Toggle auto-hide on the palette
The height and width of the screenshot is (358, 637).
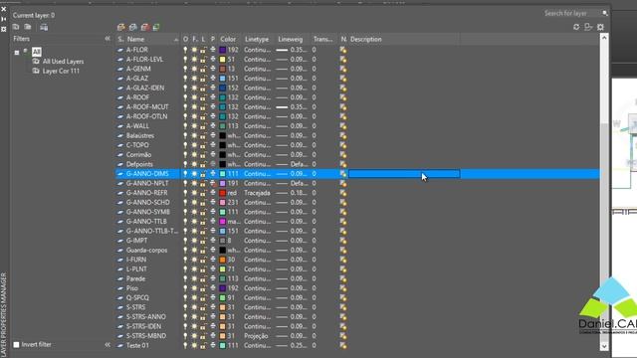[4, 19]
